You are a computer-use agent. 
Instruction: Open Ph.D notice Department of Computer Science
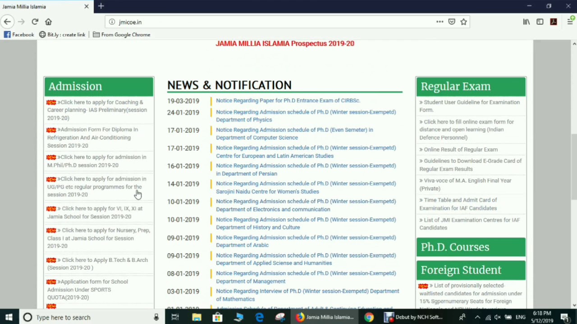point(294,134)
